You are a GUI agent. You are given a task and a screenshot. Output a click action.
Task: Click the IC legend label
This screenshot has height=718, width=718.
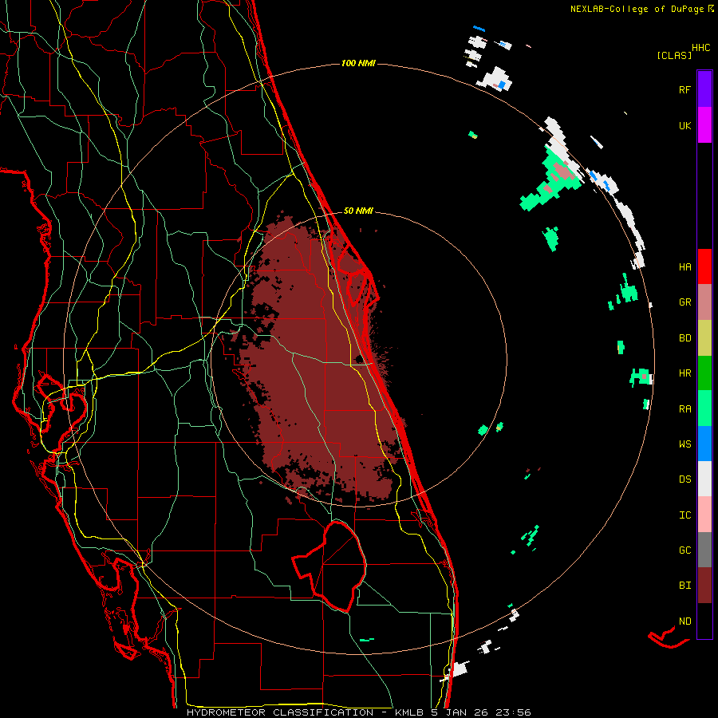point(684,515)
